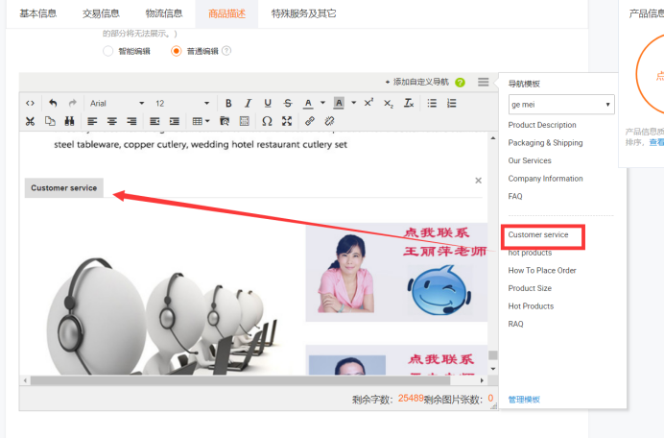Open green help icon near navigation
664x439 pixels.
[x=460, y=83]
